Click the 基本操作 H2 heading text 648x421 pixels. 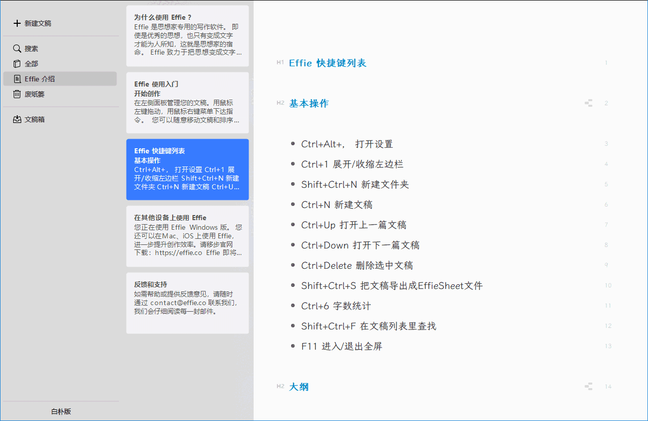tap(309, 103)
